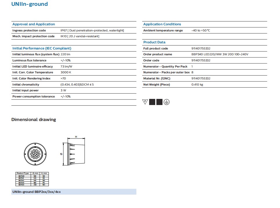The height and width of the screenshot is (208, 280).
Task: Click 'Mech. impact protection code' label
Action: (33, 36)
